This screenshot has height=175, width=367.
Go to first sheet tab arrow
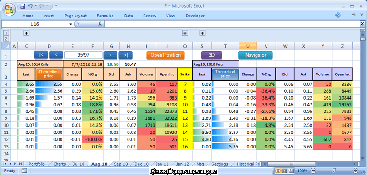pos(5,164)
